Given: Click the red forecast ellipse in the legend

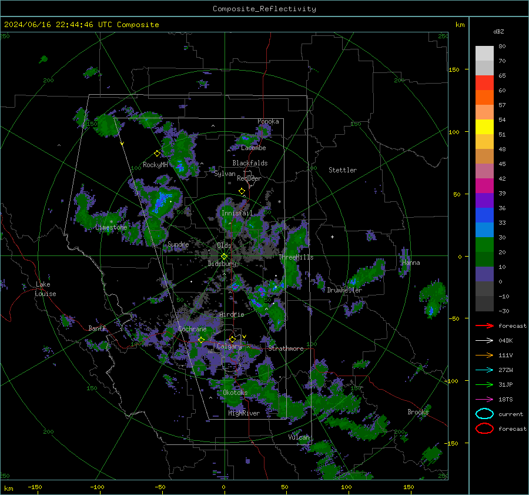Looking at the screenshot, I should [x=484, y=428].
